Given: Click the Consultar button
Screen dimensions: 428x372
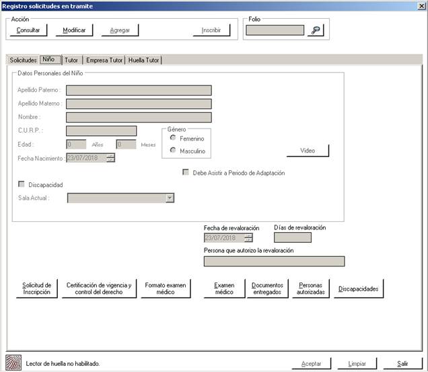Looking at the screenshot, I should 28,30.
